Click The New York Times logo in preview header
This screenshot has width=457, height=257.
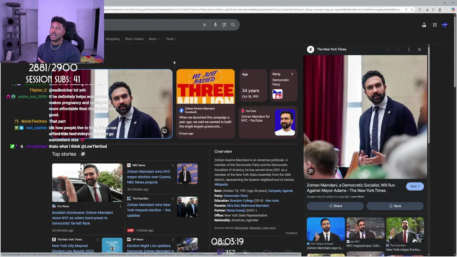tap(311, 49)
